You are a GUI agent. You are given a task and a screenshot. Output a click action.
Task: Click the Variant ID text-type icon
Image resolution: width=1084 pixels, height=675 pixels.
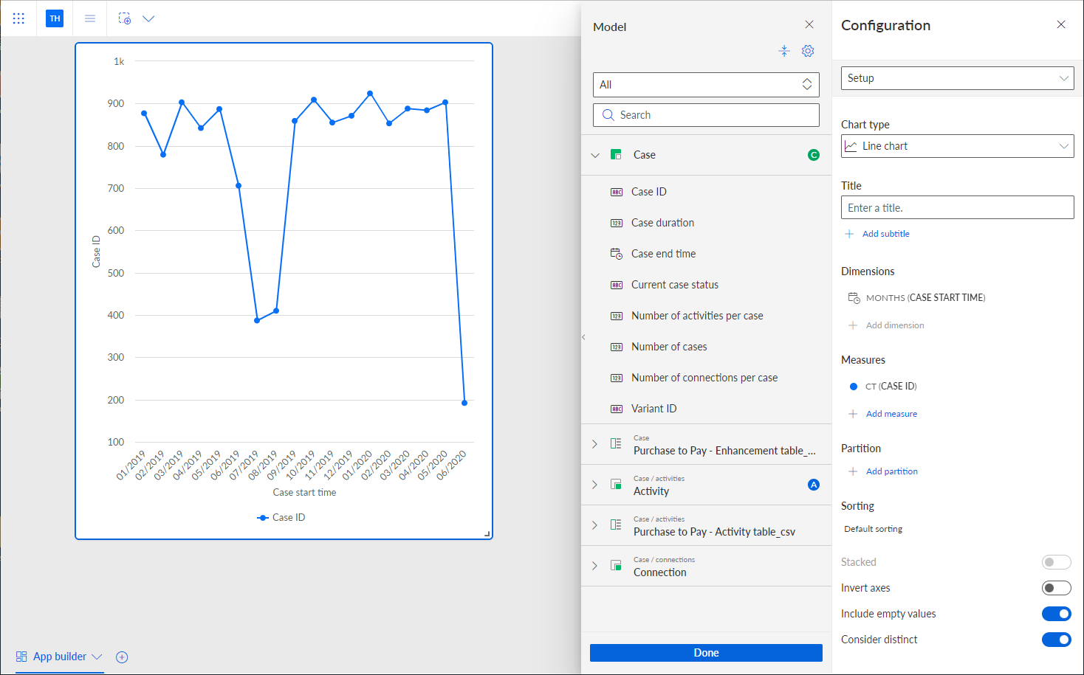coord(616,409)
